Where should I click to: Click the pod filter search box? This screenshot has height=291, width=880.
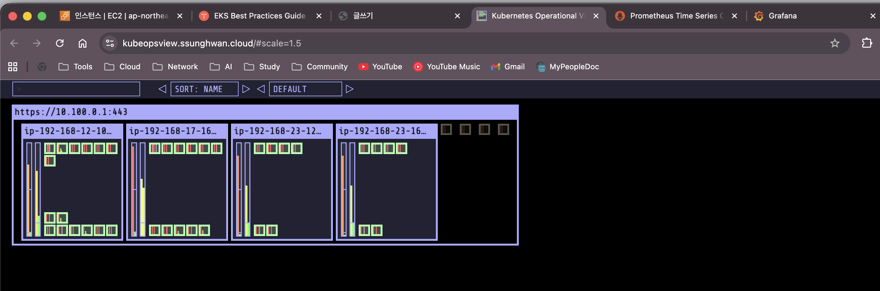[76, 89]
